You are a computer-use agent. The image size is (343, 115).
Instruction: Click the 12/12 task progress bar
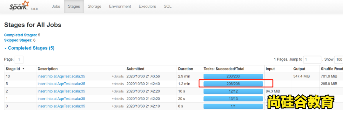point(233,91)
